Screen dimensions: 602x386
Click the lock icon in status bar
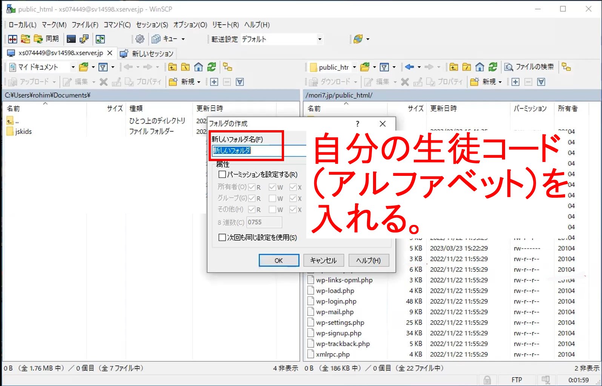(x=487, y=380)
